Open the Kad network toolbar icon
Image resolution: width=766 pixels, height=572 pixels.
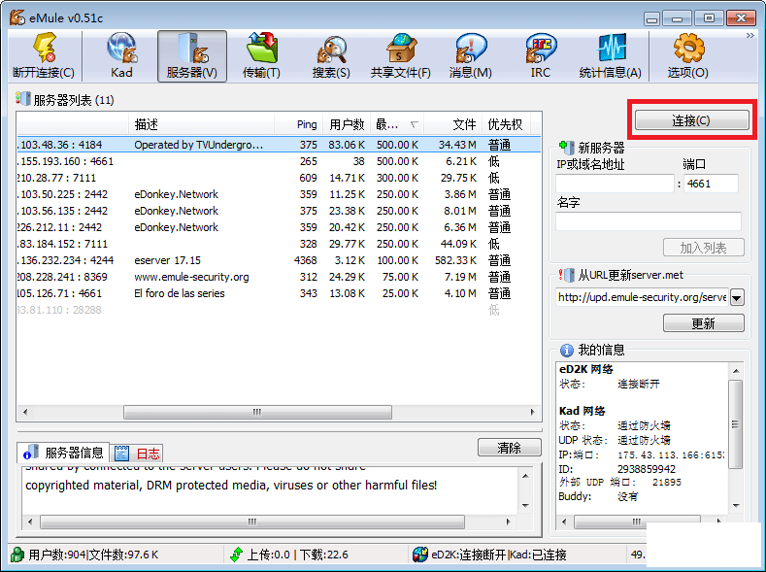click(121, 55)
